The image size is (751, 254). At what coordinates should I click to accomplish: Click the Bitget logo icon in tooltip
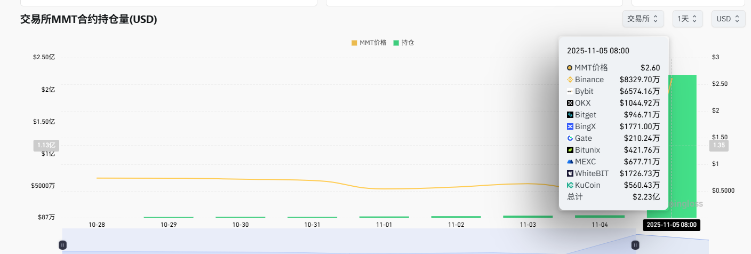(x=570, y=115)
